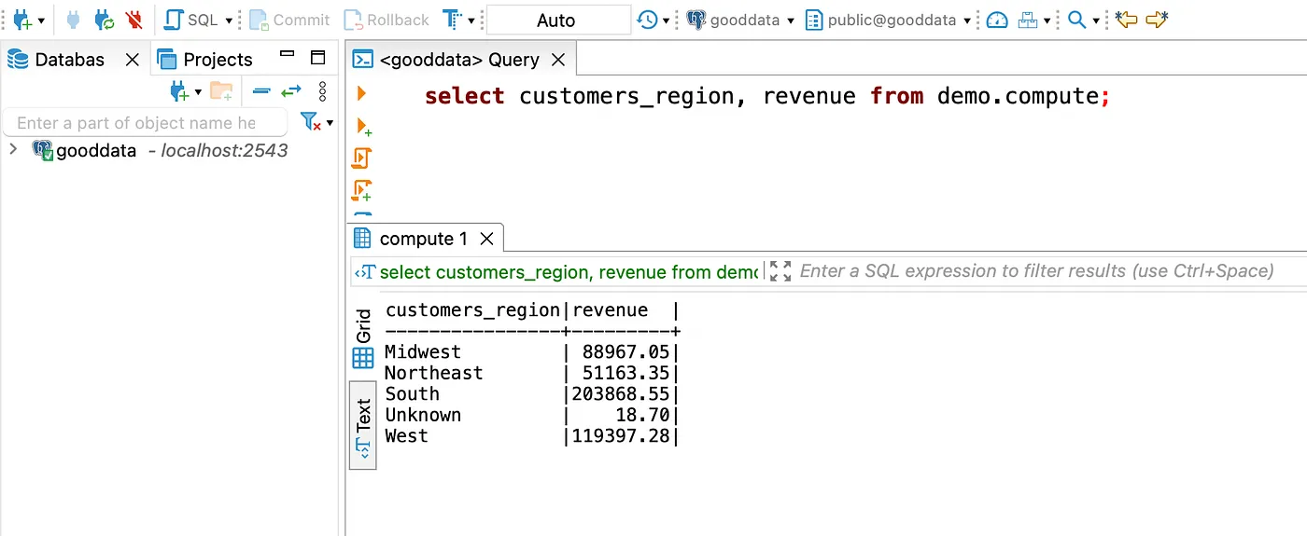Click navigator new connection plug icon
The height and width of the screenshot is (536, 1307).
177,90
